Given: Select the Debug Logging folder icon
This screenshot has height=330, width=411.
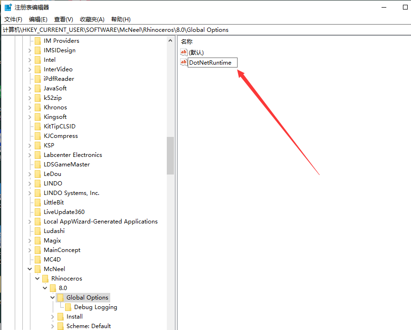Looking at the screenshot, I should tap(68, 307).
